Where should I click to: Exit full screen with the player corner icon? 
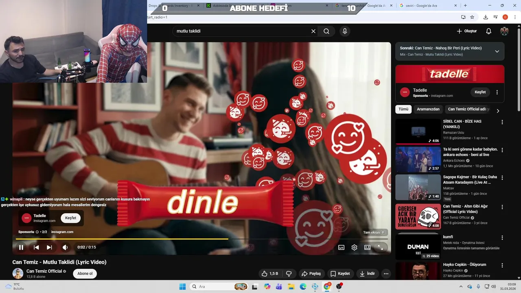(x=380, y=247)
